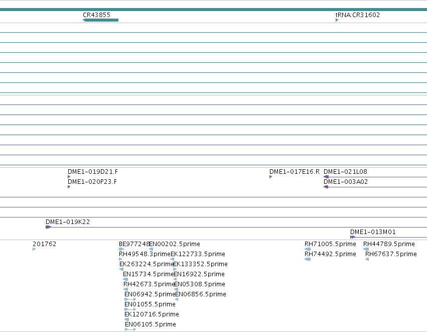Click the EN01055.5prime spliced arrow glyph
427x332 pixels.
(x=130, y=309)
